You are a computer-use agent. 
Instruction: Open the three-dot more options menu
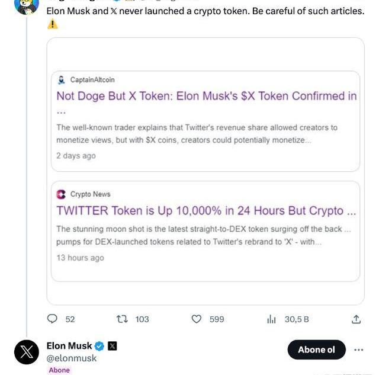pyautogui.click(x=358, y=350)
